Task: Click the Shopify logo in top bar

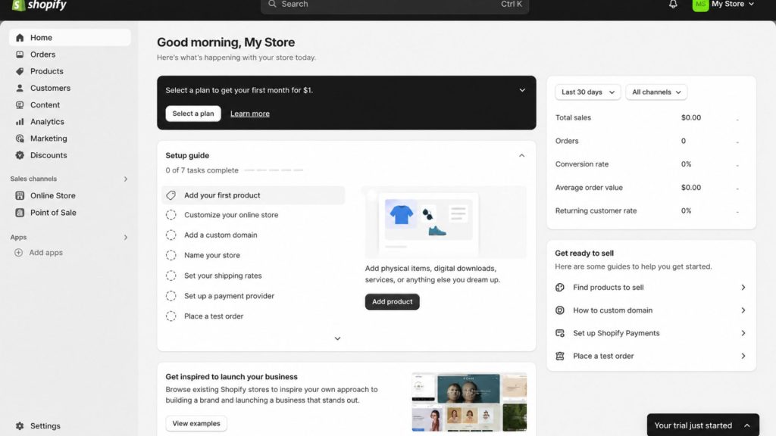Action: click(39, 5)
